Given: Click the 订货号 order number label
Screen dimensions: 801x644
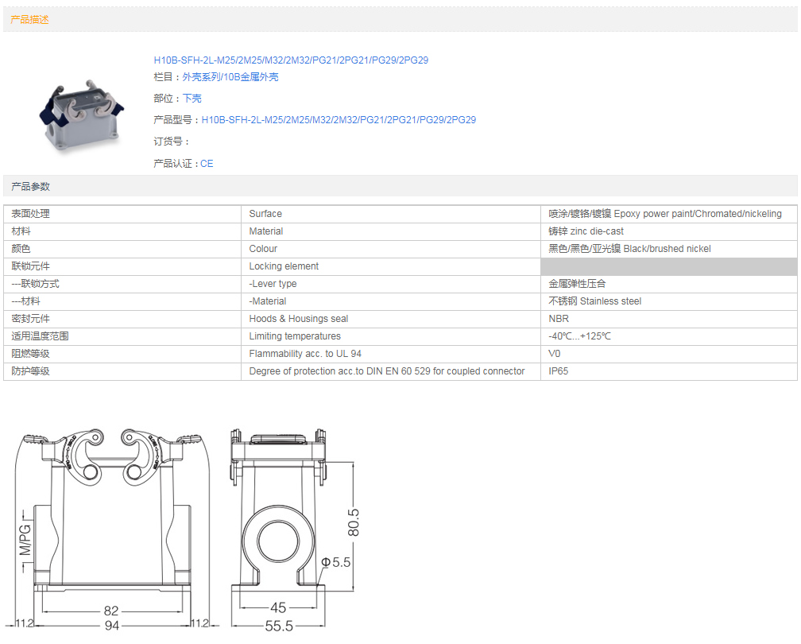Looking at the screenshot, I should click(172, 142).
